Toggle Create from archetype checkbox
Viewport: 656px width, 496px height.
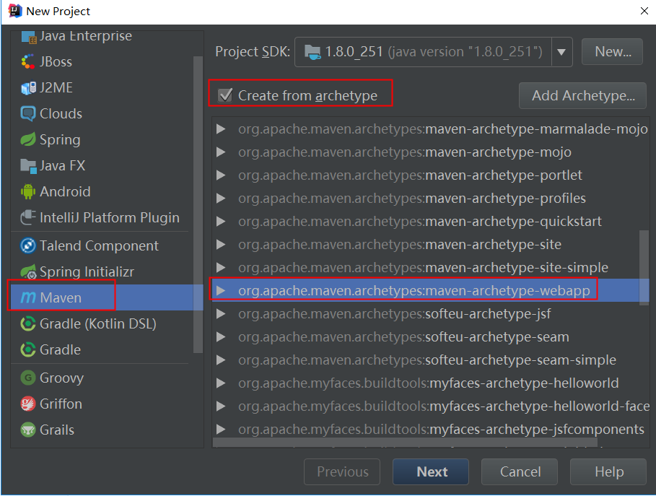coord(225,95)
